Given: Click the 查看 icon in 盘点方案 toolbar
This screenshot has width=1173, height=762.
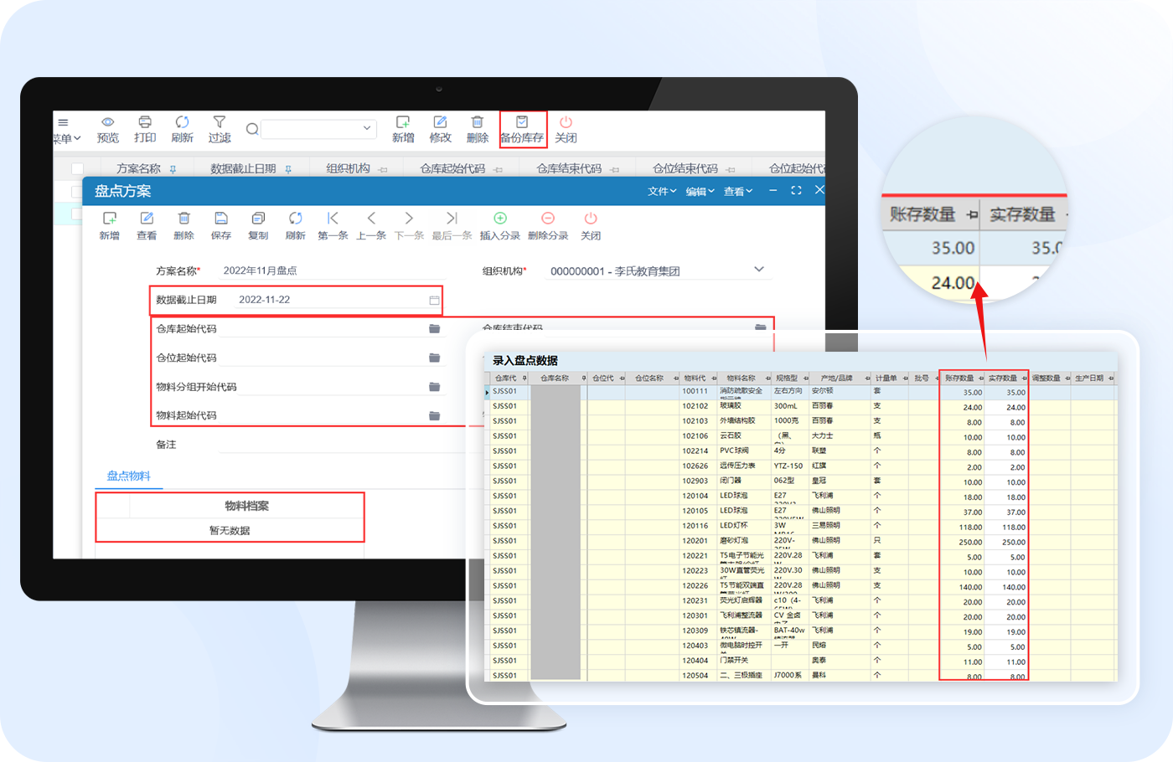Looking at the screenshot, I should pos(147,219).
